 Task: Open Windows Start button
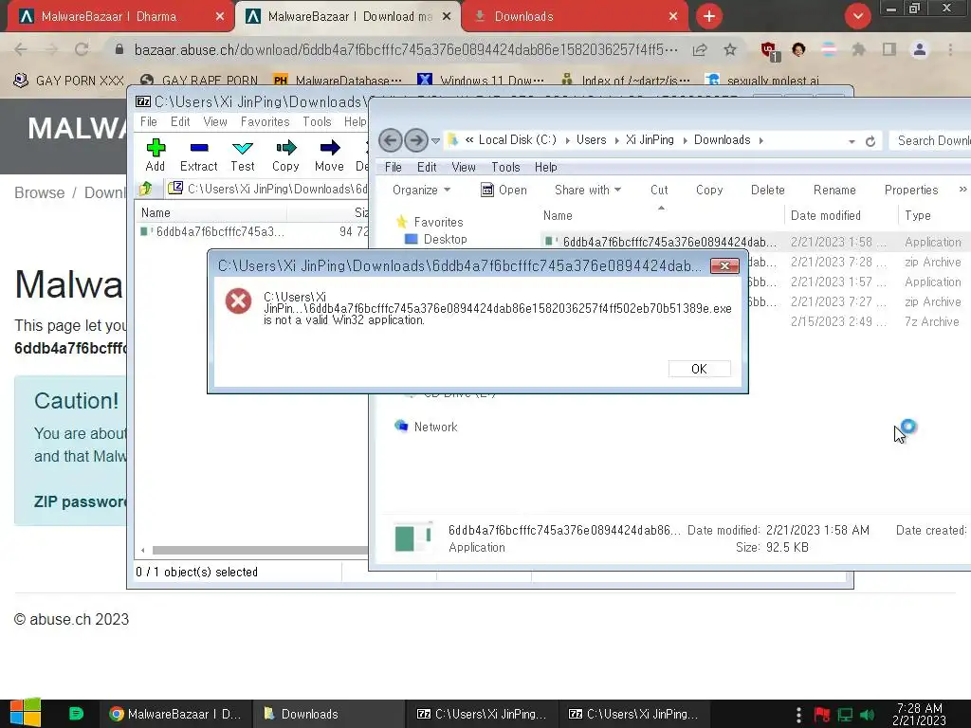(x=25, y=713)
